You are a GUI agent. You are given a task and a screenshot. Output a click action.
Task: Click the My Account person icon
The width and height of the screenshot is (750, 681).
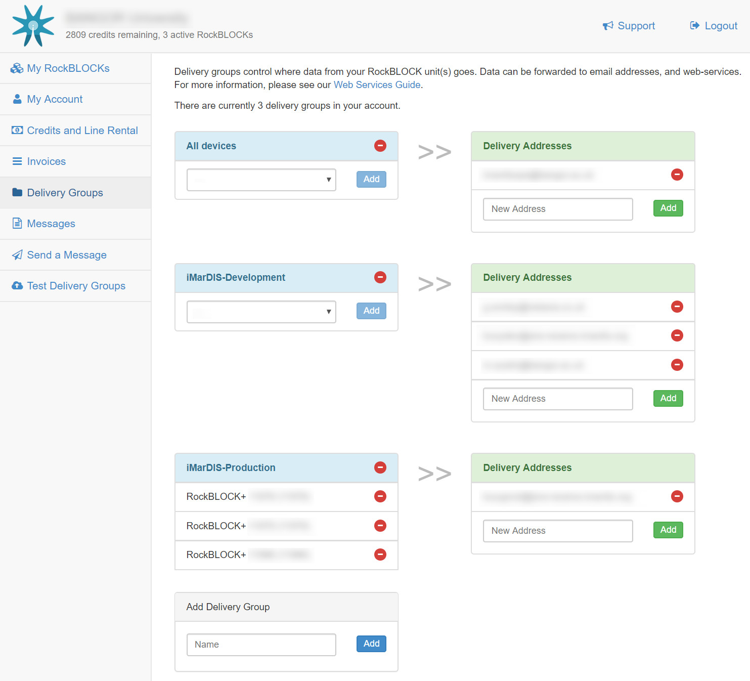[17, 99]
